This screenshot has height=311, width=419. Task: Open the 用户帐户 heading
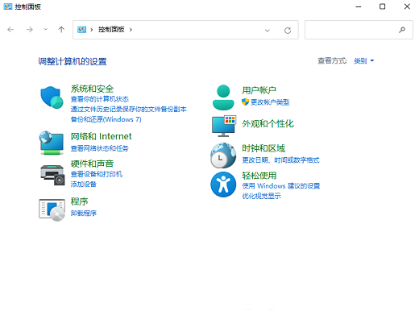(259, 90)
